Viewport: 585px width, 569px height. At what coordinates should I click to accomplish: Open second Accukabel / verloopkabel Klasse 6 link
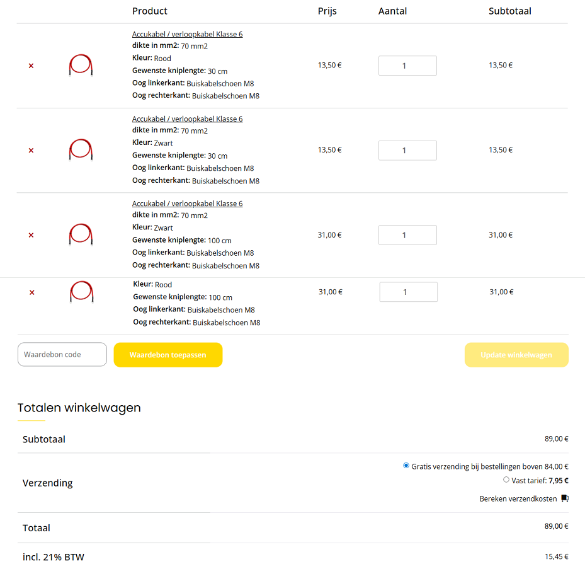[187, 118]
